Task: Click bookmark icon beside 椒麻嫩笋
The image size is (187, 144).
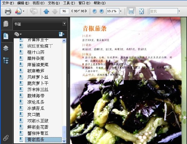Action: [21, 71]
